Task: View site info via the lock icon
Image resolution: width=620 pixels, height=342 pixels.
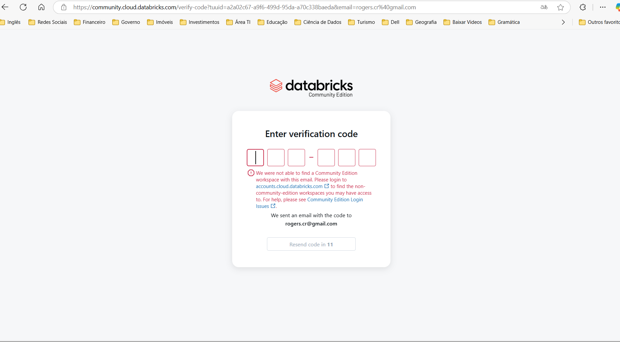Action: click(x=64, y=7)
